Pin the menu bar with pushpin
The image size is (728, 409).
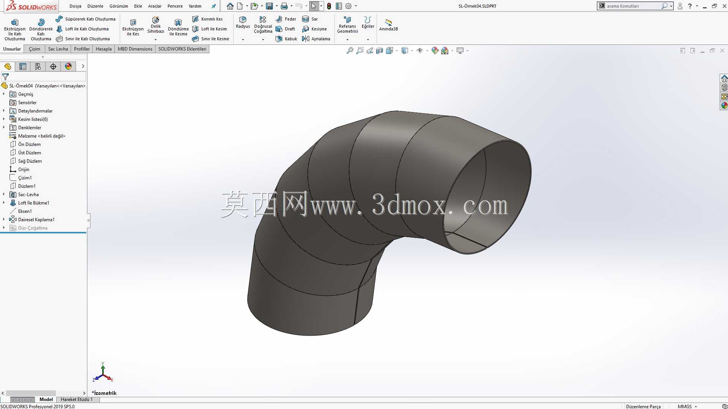click(214, 6)
